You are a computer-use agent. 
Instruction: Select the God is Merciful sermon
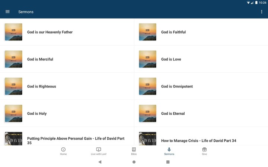[x=40, y=59]
